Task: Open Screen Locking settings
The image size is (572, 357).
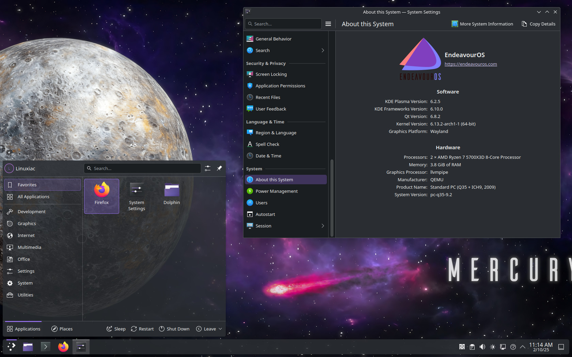Action: tap(286, 74)
